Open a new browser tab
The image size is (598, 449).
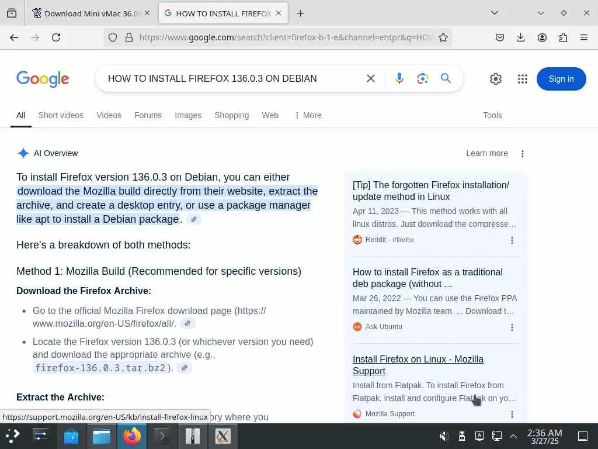tap(301, 13)
